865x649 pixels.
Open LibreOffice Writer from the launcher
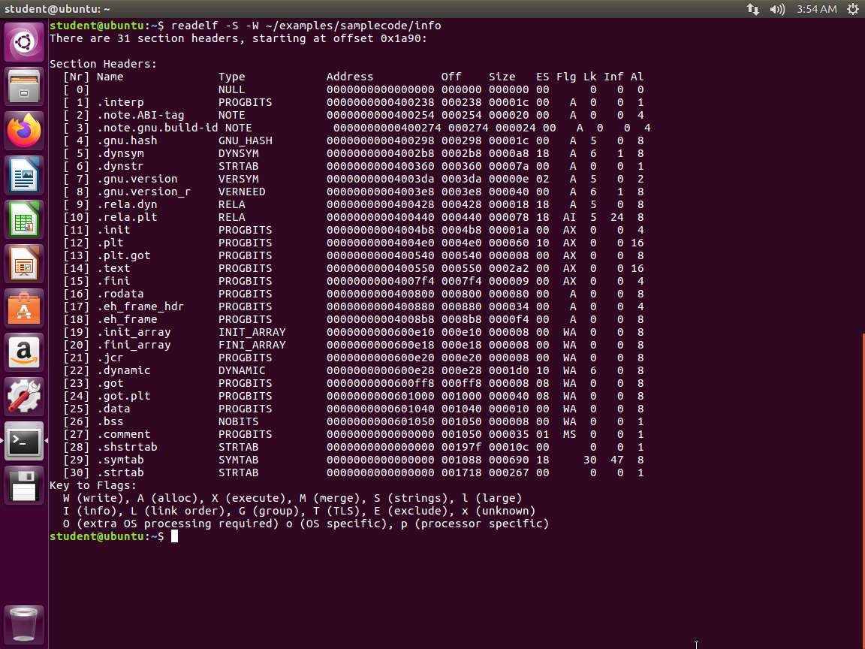point(24,176)
